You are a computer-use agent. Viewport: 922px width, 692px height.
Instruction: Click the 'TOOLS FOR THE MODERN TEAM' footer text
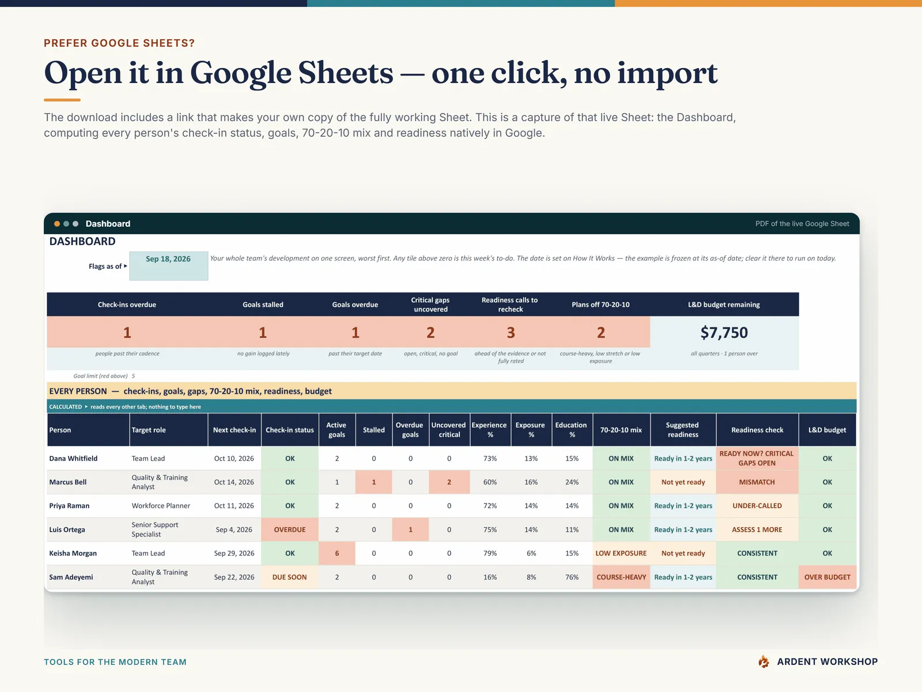[x=115, y=662]
